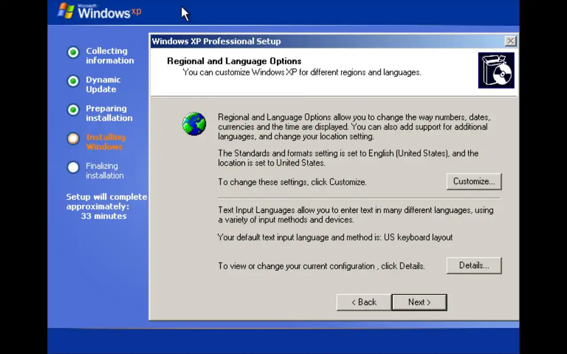Return to the previous page with Back
This screenshot has width=567, height=354.
pos(364,302)
